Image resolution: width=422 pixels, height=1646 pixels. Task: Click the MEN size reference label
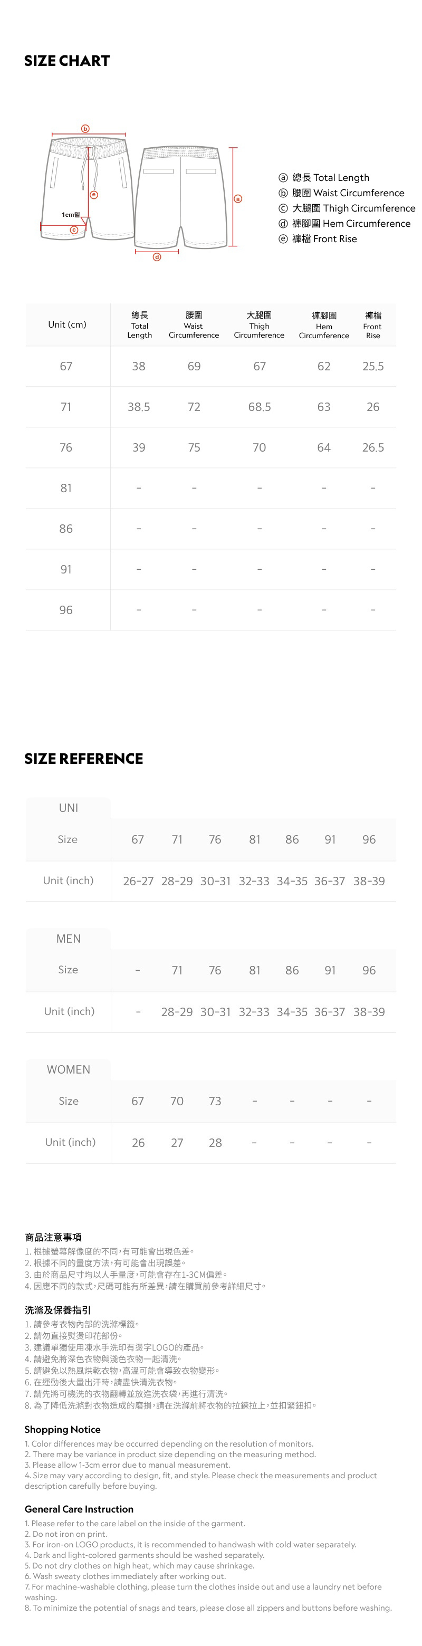click(69, 939)
